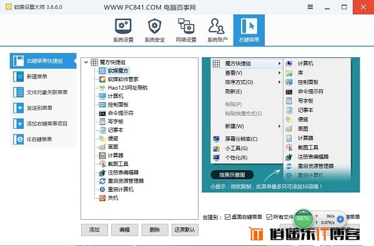Select 发送到菜单 in the sidebar
374x246 pixels.
43,108
